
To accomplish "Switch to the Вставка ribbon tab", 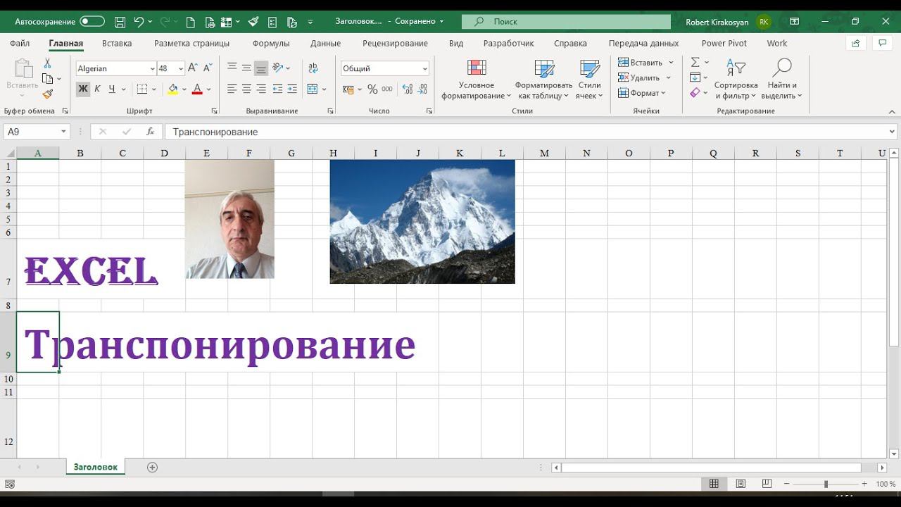I will [x=117, y=43].
